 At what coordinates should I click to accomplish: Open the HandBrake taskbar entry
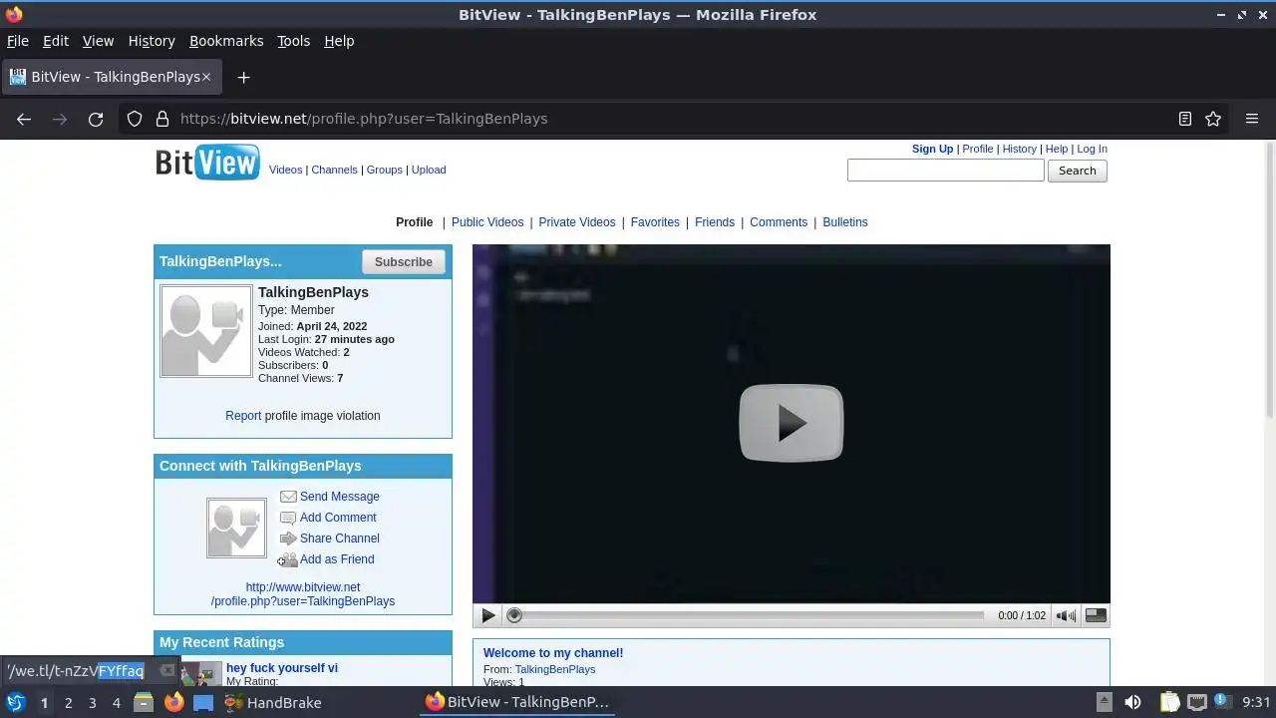click(x=272, y=702)
